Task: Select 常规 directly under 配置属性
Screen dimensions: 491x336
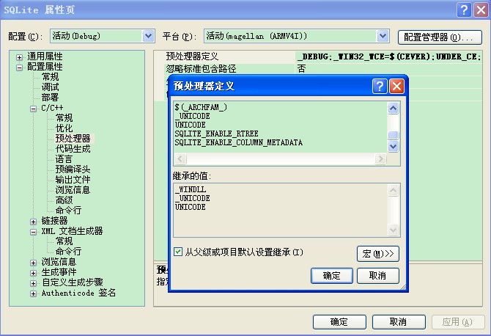Action: (x=50, y=77)
